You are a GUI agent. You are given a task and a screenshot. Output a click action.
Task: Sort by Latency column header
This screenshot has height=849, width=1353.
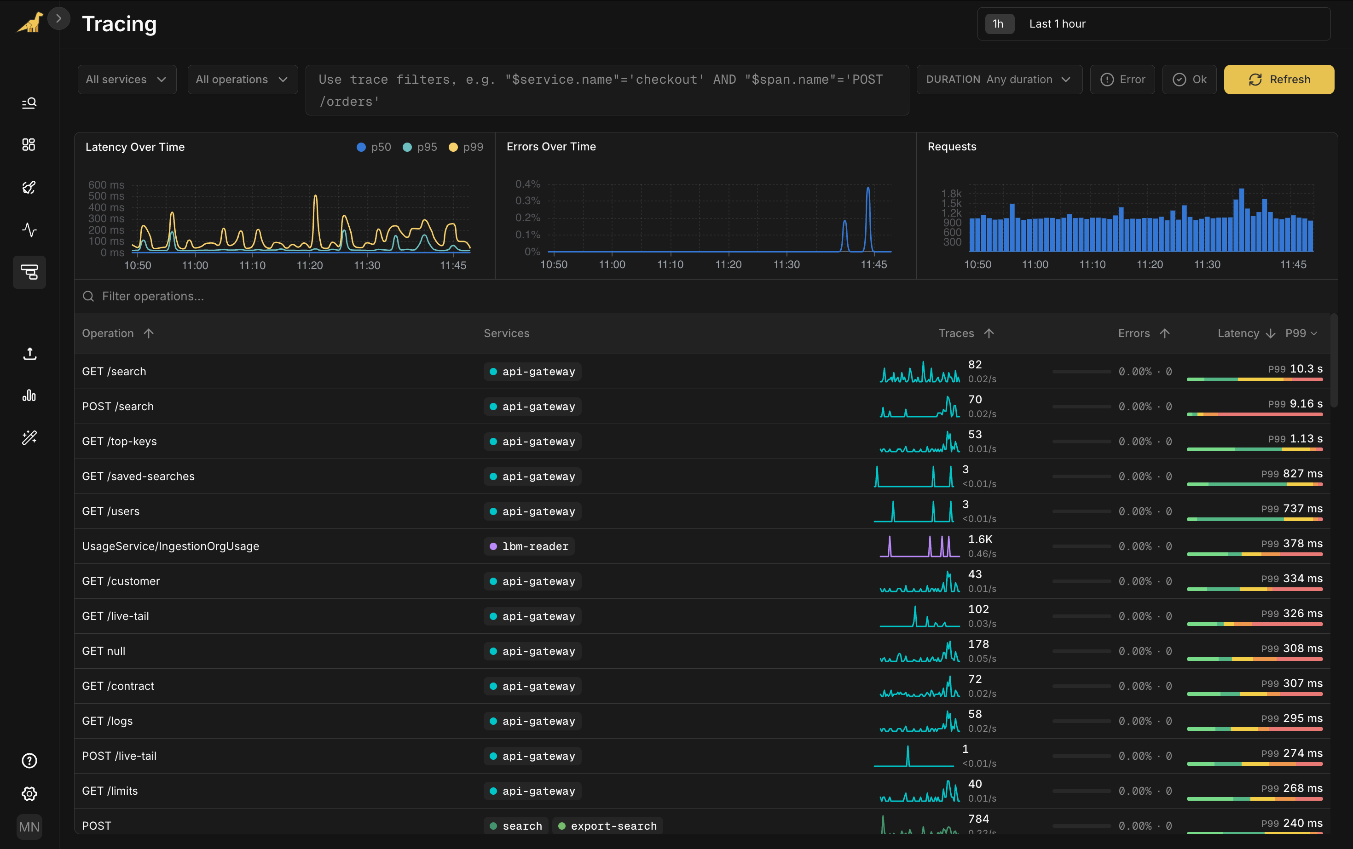coord(1246,333)
